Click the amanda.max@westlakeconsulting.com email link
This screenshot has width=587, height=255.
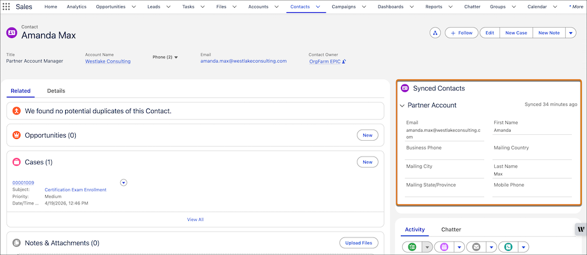click(x=244, y=61)
